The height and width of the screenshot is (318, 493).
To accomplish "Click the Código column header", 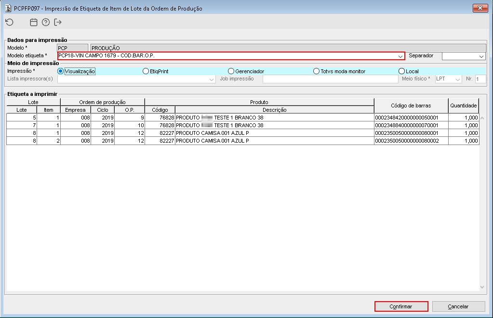I will [160, 110].
